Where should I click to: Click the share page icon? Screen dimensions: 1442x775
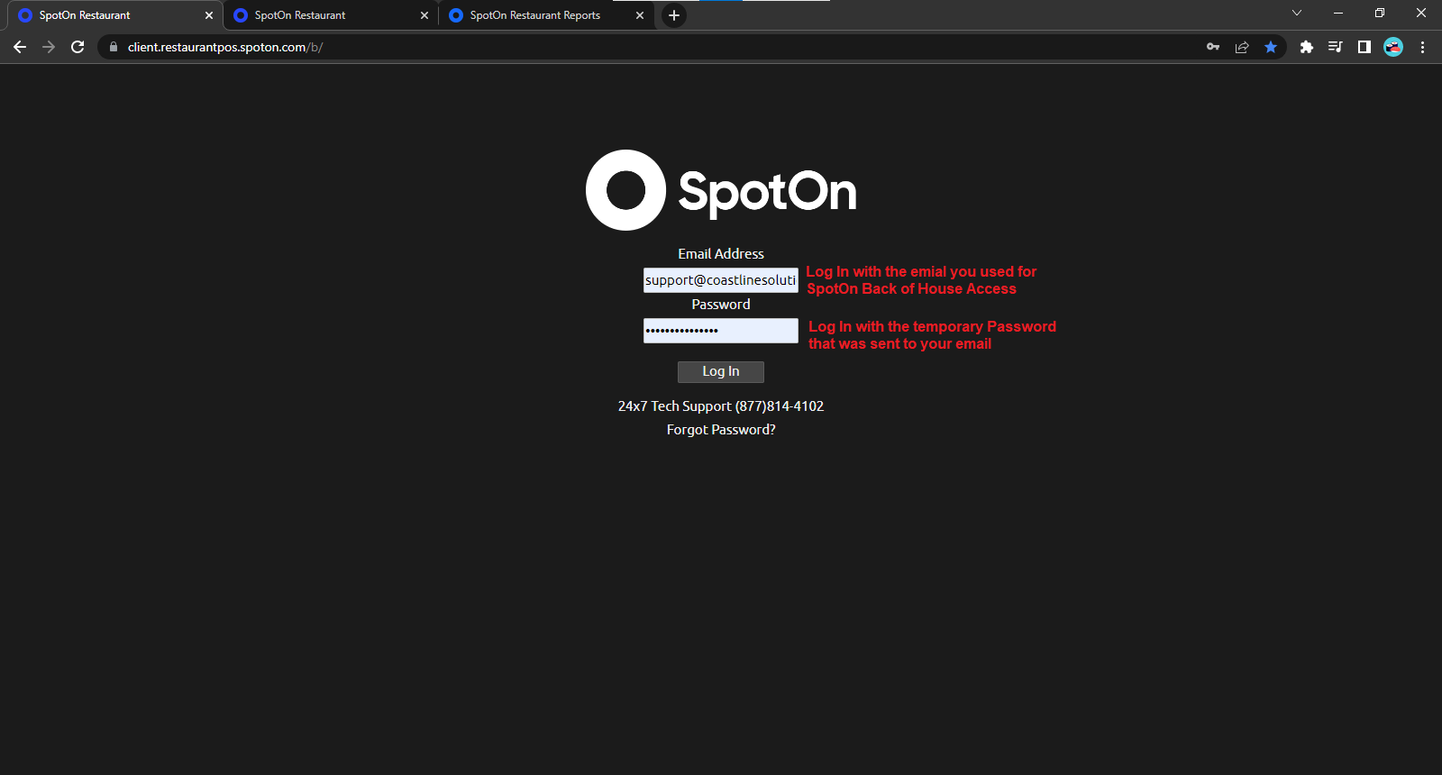(1242, 47)
